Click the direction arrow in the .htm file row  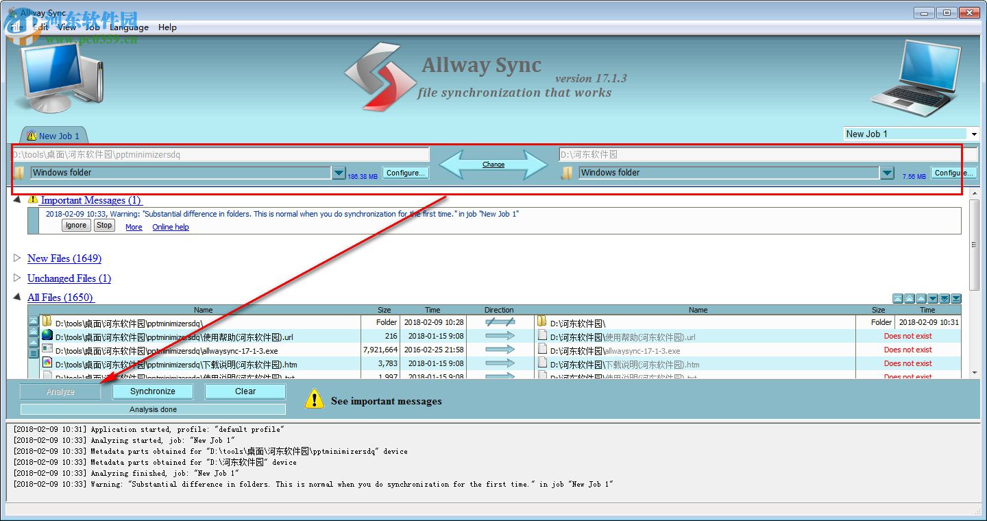pos(500,363)
